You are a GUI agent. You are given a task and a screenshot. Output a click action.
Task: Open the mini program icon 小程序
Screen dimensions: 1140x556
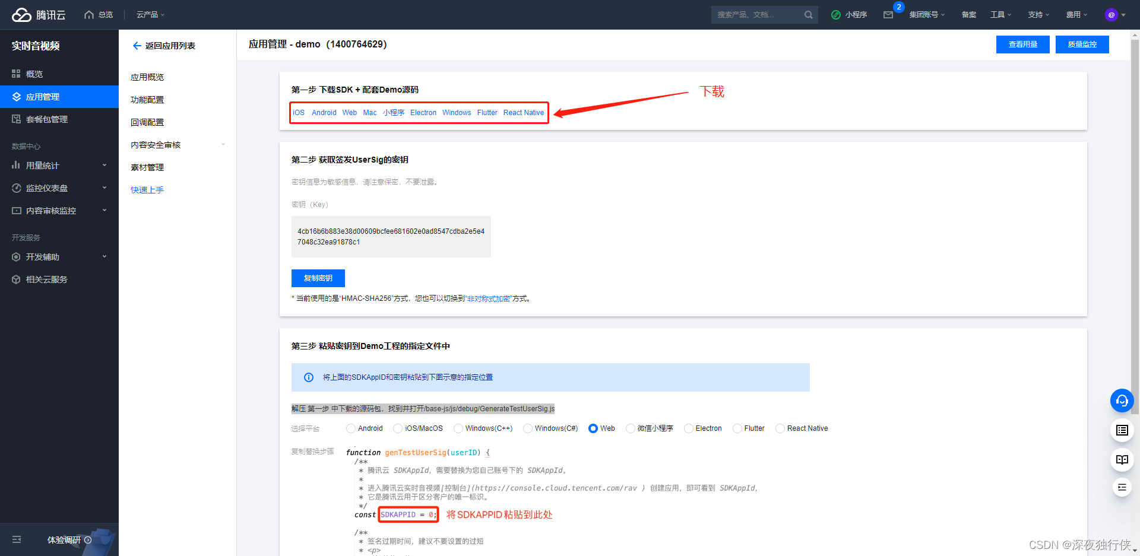click(836, 15)
